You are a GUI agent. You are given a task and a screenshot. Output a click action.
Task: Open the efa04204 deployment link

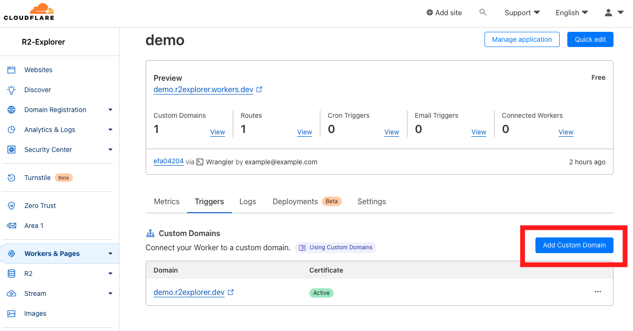(x=168, y=161)
